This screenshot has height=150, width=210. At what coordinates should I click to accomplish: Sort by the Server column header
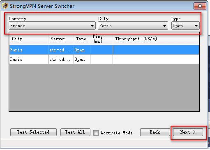click(61, 39)
